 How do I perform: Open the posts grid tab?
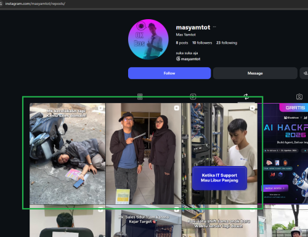click(140, 96)
